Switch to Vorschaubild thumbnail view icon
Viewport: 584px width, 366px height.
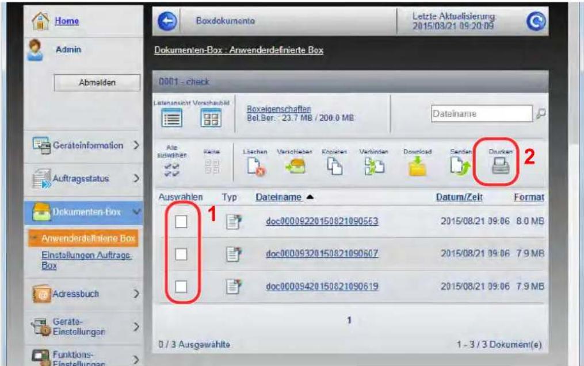pyautogui.click(x=211, y=119)
